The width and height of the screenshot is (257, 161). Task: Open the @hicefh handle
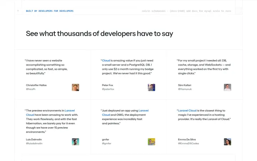tap(31, 89)
